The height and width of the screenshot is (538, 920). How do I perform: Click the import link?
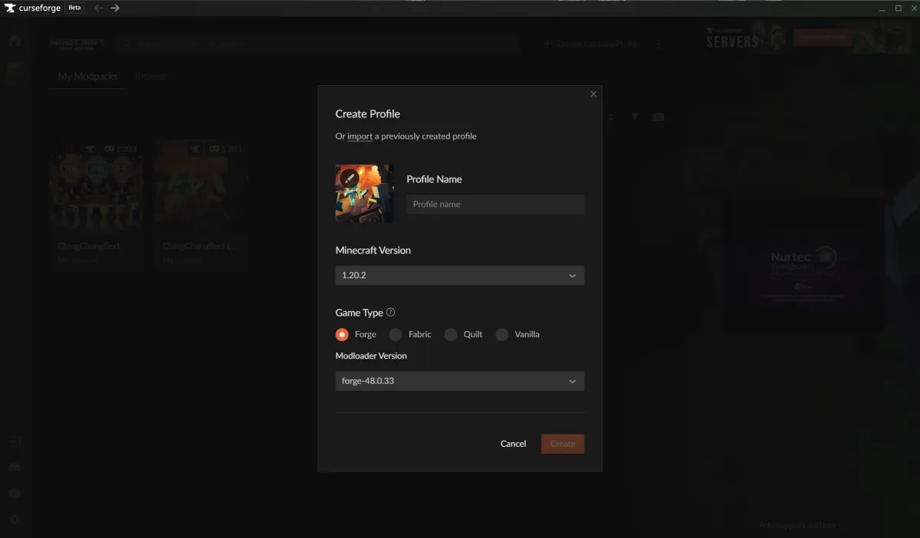360,136
